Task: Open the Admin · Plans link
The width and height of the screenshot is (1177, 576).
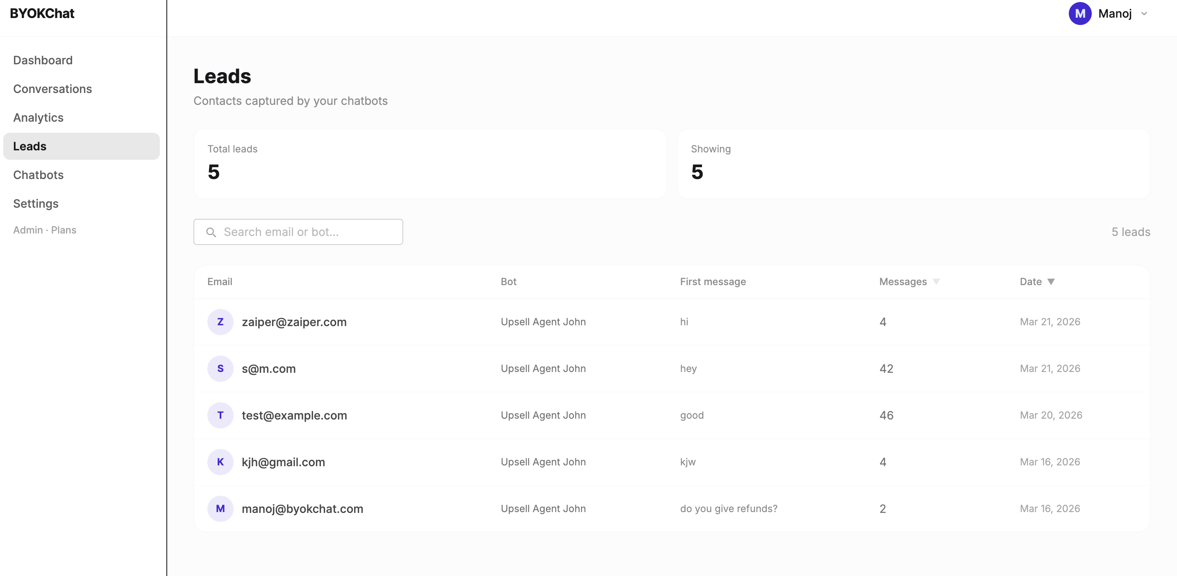Action: pos(45,230)
